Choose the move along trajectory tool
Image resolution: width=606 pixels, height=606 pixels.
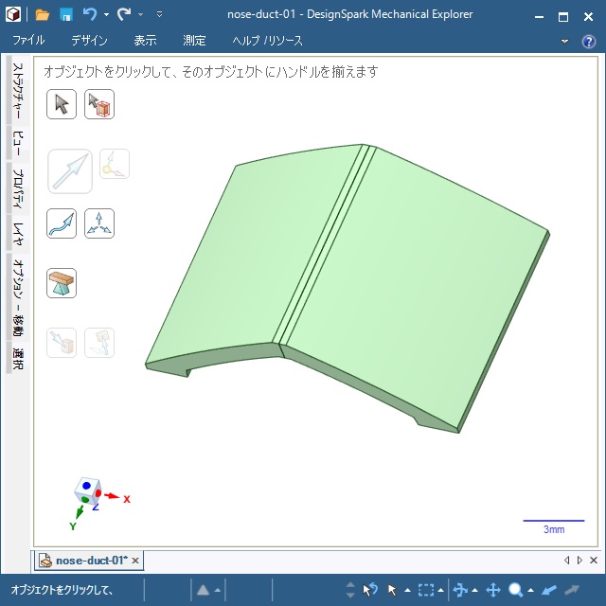(62, 223)
